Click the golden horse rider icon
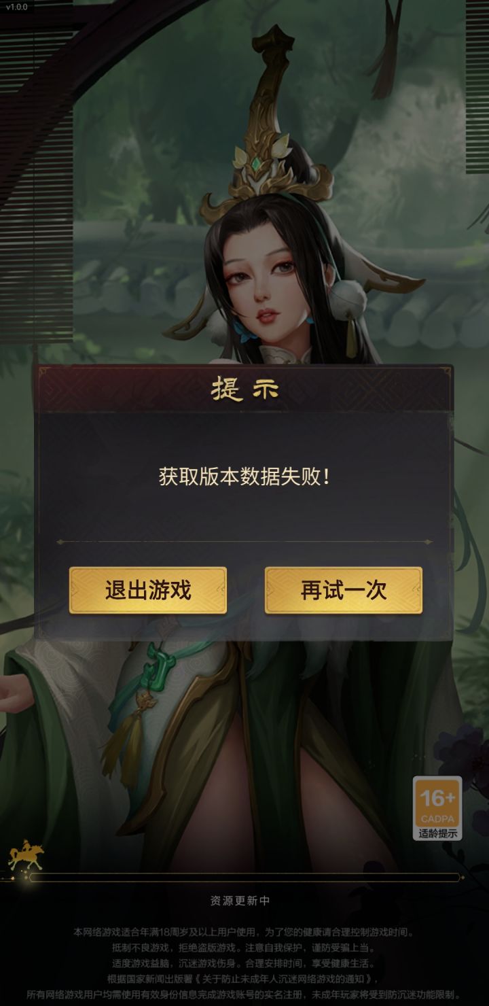The width and height of the screenshot is (489, 1006). (x=25, y=856)
